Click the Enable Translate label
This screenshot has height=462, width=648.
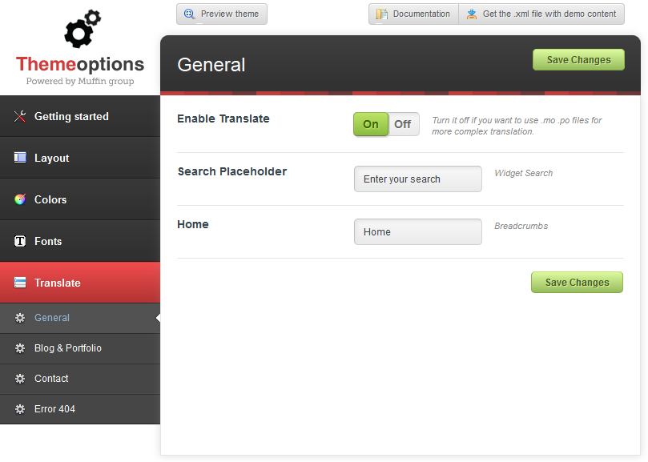point(223,119)
